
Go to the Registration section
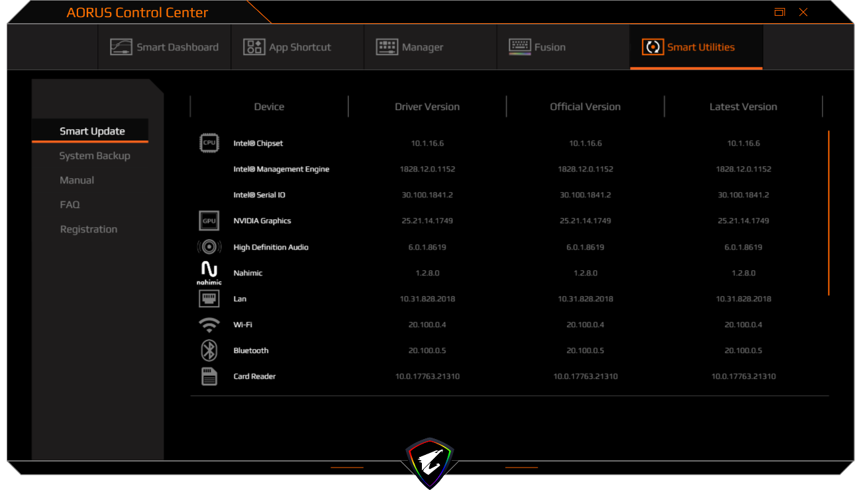[x=90, y=229]
